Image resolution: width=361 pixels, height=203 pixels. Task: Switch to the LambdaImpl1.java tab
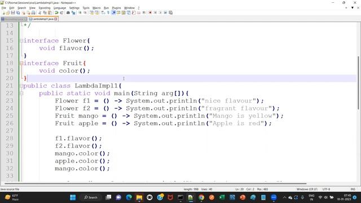point(43,19)
